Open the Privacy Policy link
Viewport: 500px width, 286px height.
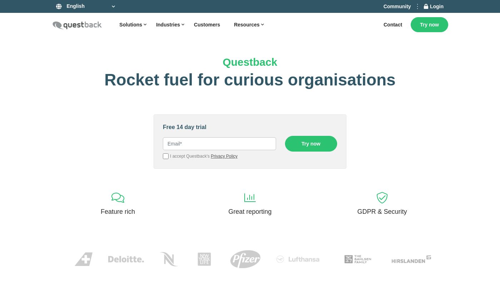pos(224,156)
